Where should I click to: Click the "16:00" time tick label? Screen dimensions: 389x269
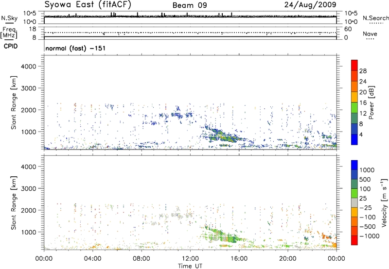239,259
